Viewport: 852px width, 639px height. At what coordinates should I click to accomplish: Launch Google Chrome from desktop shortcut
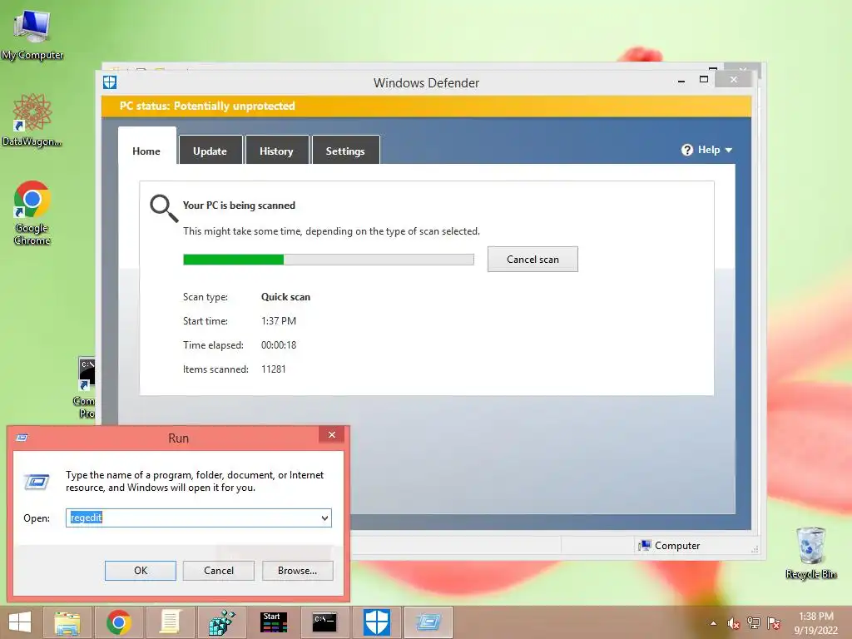(32, 212)
